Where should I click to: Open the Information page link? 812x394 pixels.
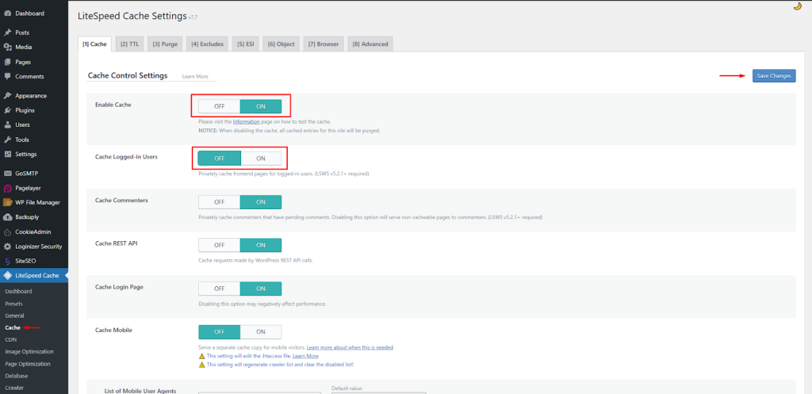(246, 121)
